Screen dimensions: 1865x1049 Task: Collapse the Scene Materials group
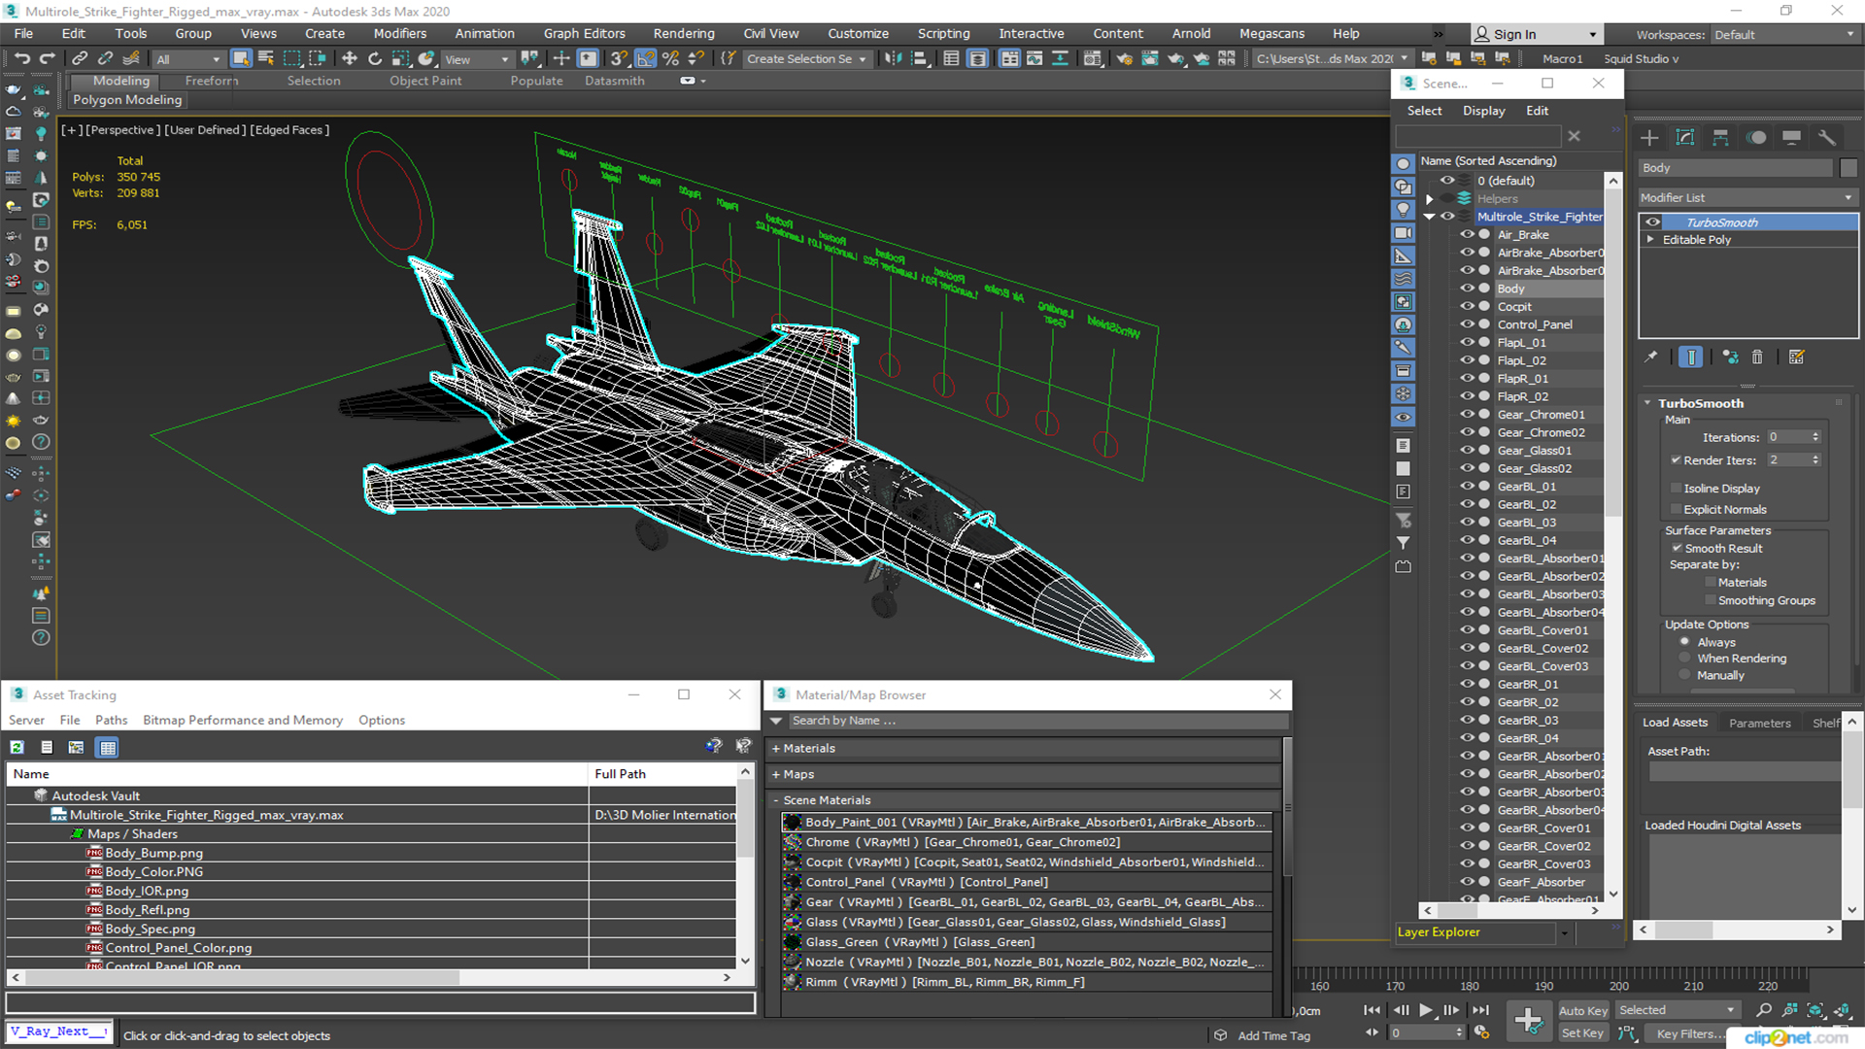tap(776, 801)
